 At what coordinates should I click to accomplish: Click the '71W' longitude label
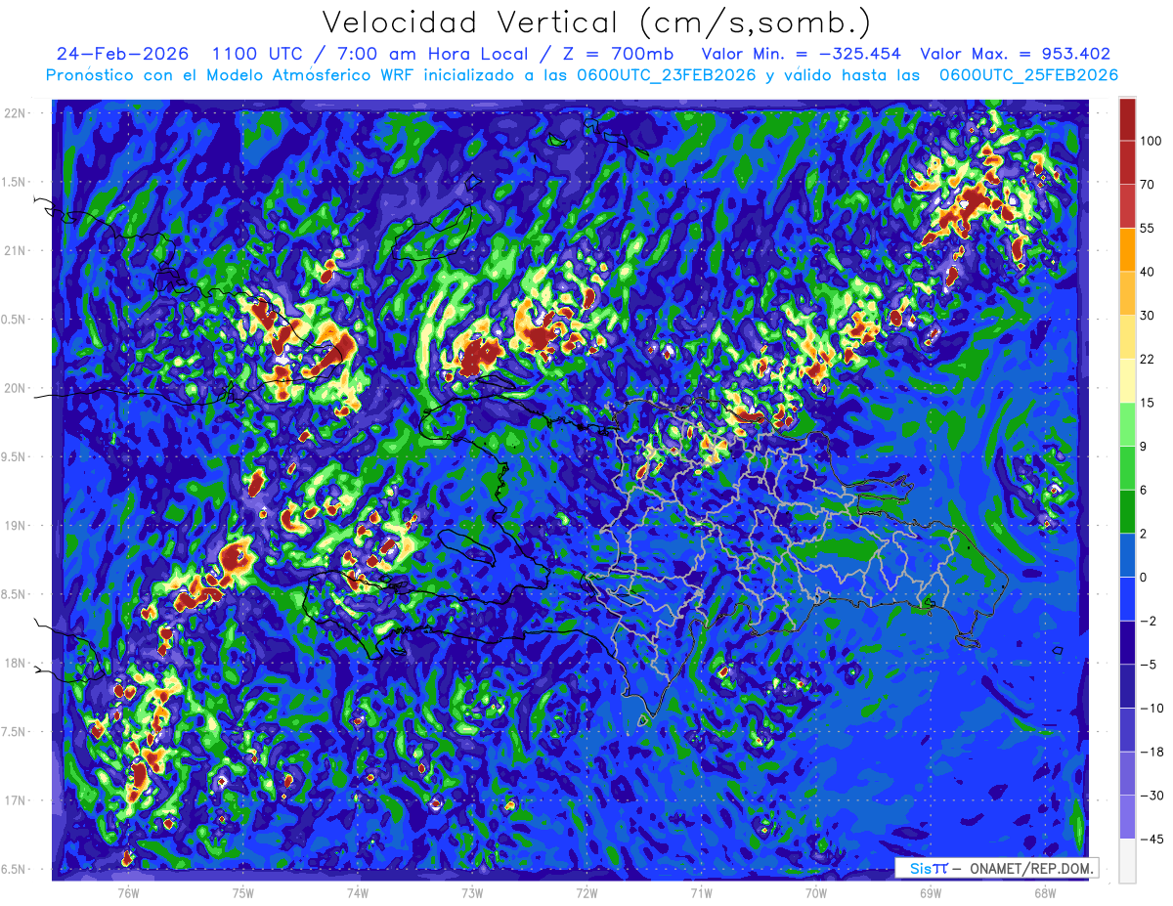pyautogui.click(x=701, y=892)
